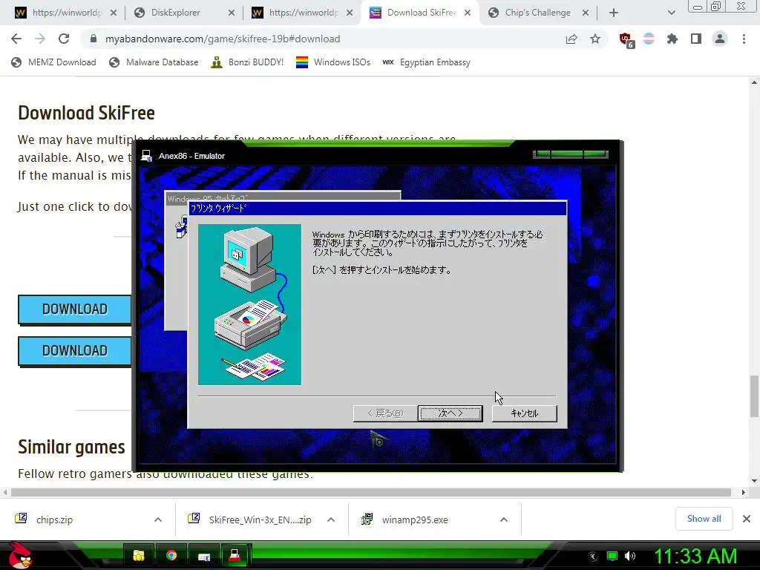760x570 pixels.
Task: Click the printer wizard blue title bar
Action: pos(377,209)
